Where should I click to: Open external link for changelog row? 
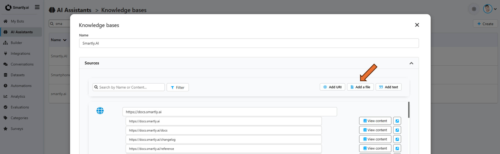(x=397, y=139)
